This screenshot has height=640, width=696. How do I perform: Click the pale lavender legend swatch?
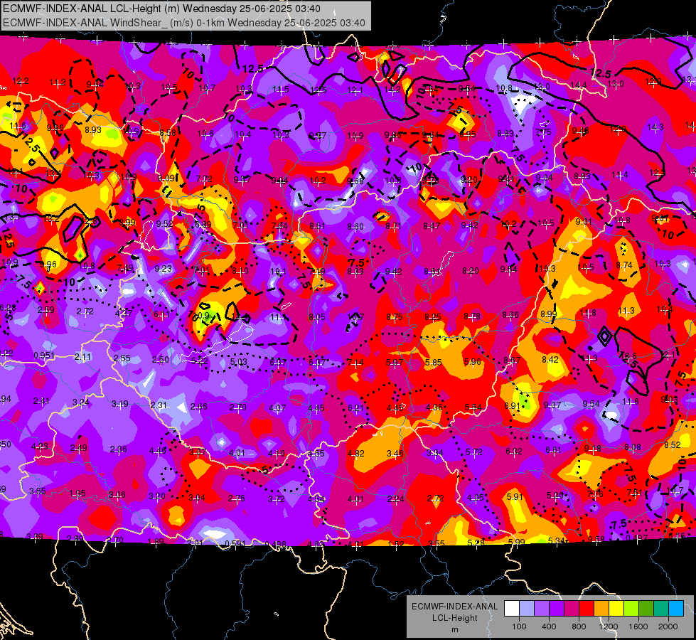click(527, 608)
